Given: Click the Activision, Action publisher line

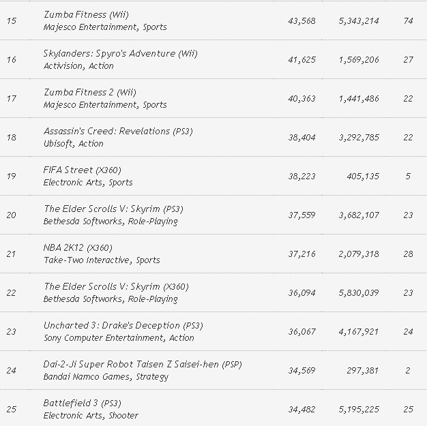Looking at the screenshot, I should pyautogui.click(x=78, y=66).
